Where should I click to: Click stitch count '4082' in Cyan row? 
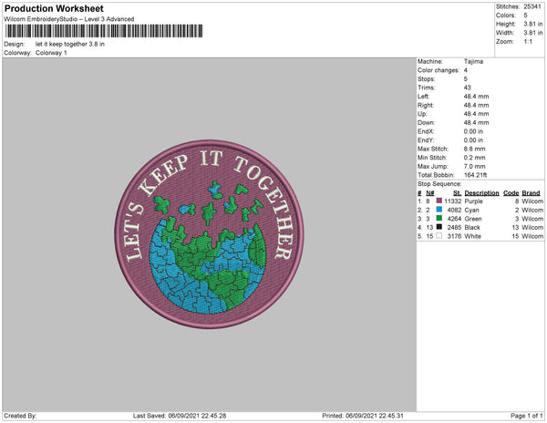tap(454, 210)
